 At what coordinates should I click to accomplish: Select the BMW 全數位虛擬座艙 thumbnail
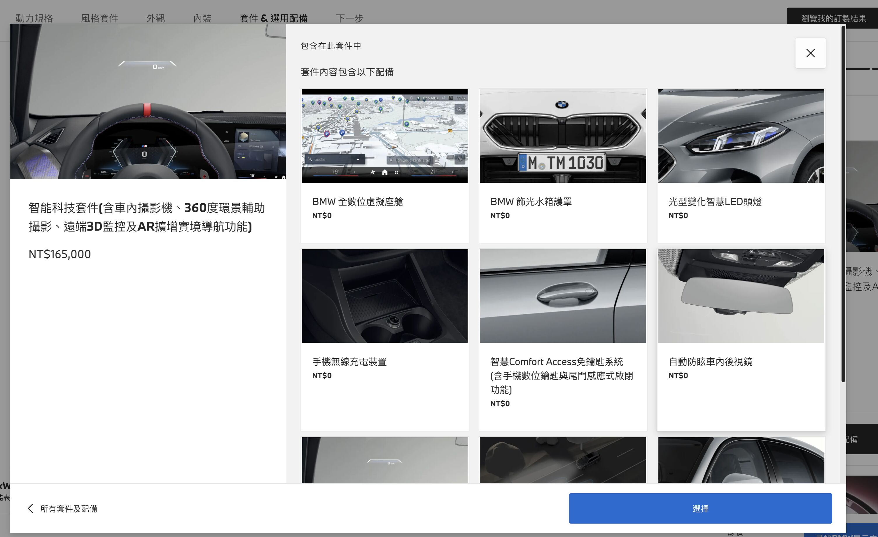[384, 136]
